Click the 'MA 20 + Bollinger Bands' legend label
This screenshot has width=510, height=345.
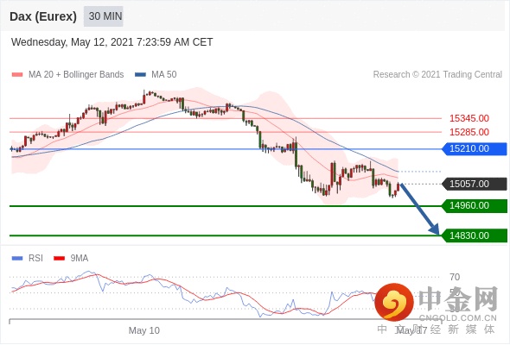click(76, 75)
